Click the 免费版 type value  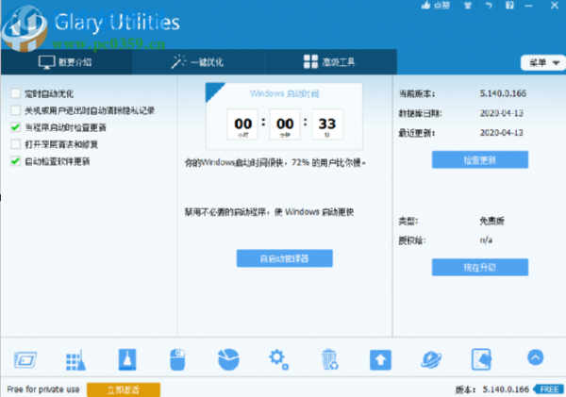click(492, 221)
